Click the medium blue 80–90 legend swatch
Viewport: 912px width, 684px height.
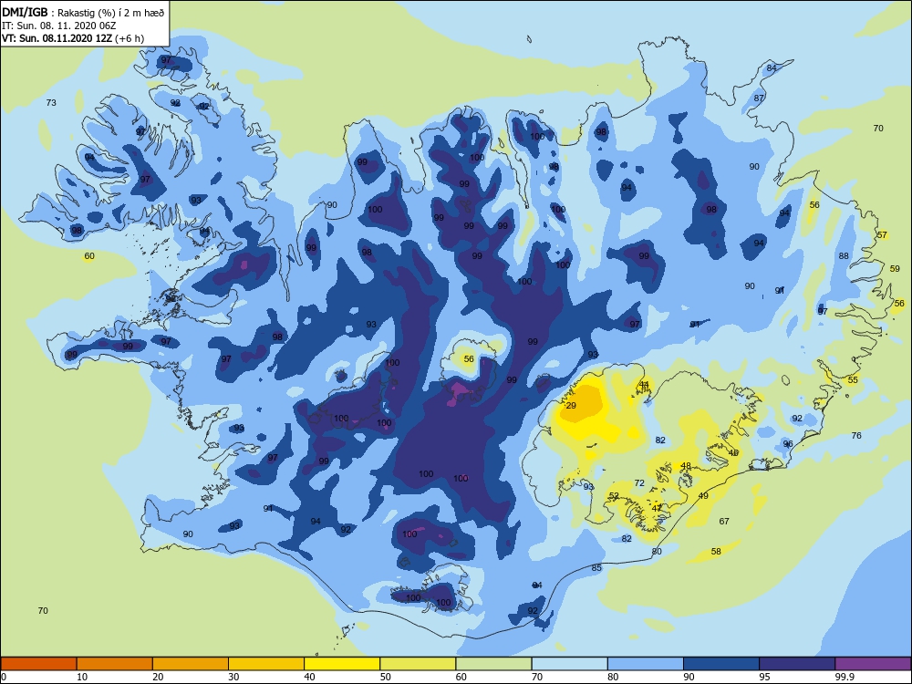coord(646,664)
